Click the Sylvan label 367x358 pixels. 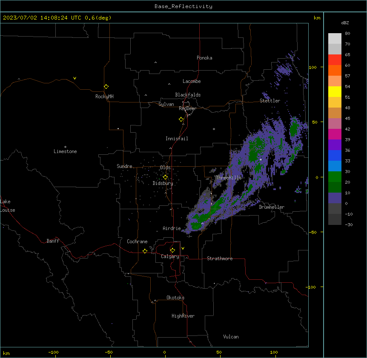[x=166, y=104]
